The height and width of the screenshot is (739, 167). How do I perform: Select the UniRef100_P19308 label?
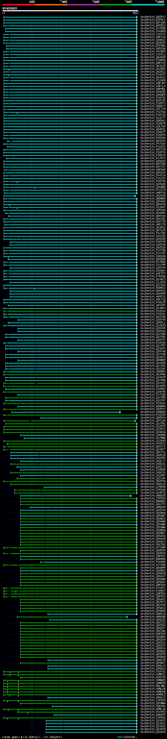pyautogui.click(x=153, y=343)
